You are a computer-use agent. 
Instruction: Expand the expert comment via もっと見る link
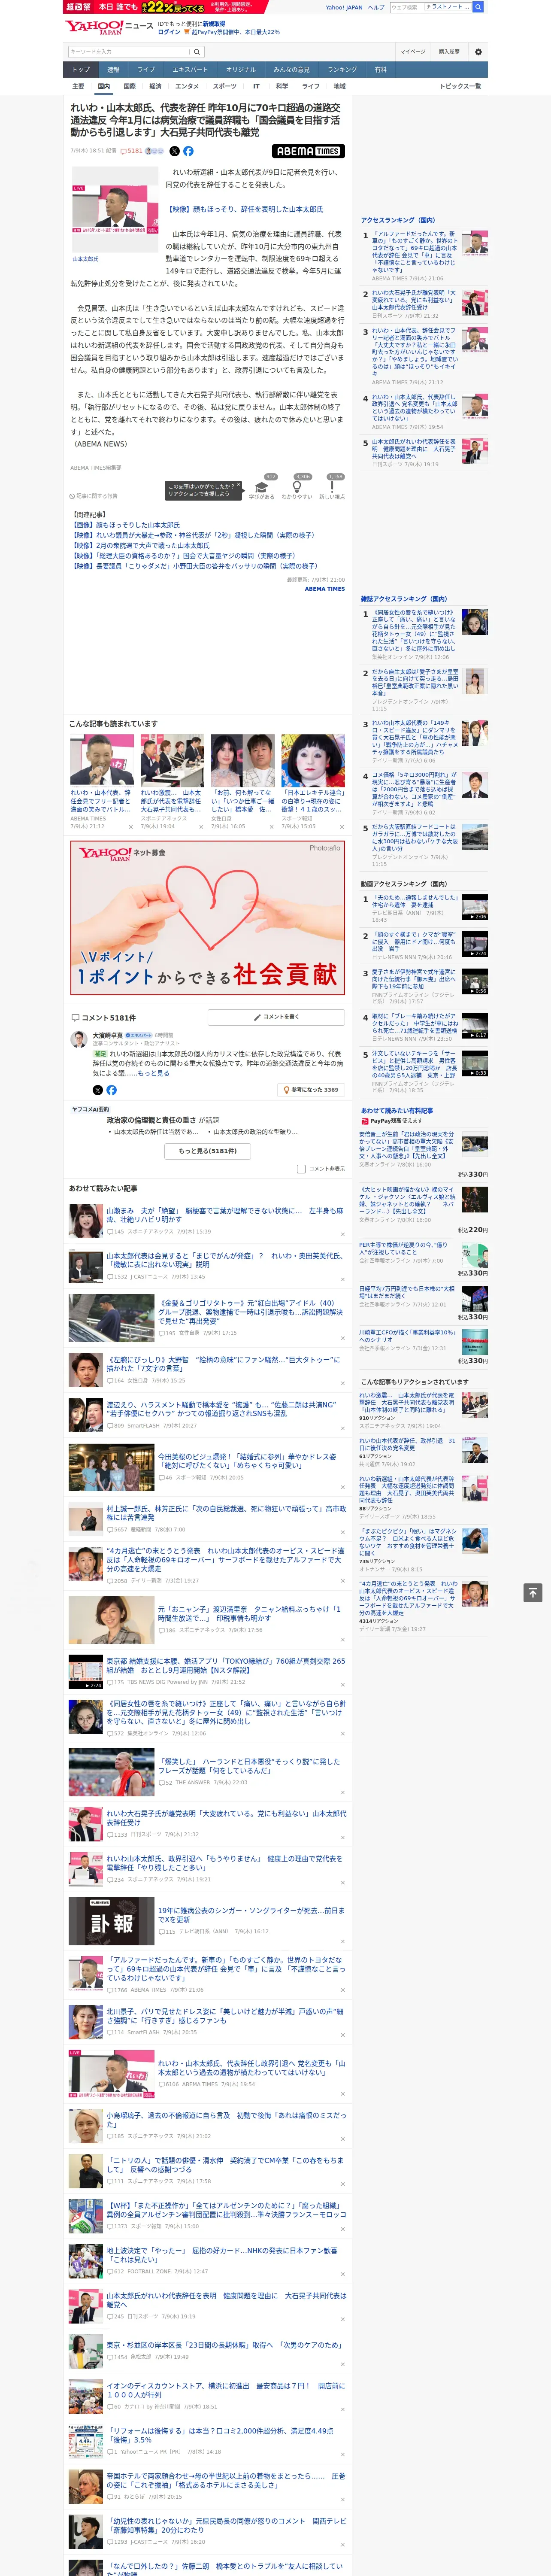click(x=154, y=1073)
